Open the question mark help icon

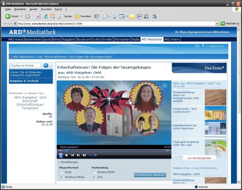click(x=203, y=46)
